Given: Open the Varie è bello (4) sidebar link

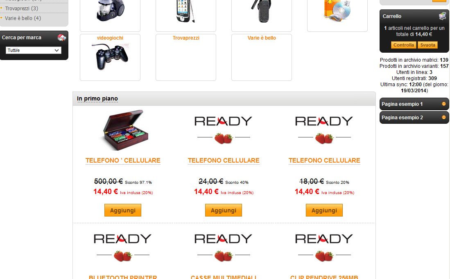Looking at the screenshot, I should (x=23, y=18).
